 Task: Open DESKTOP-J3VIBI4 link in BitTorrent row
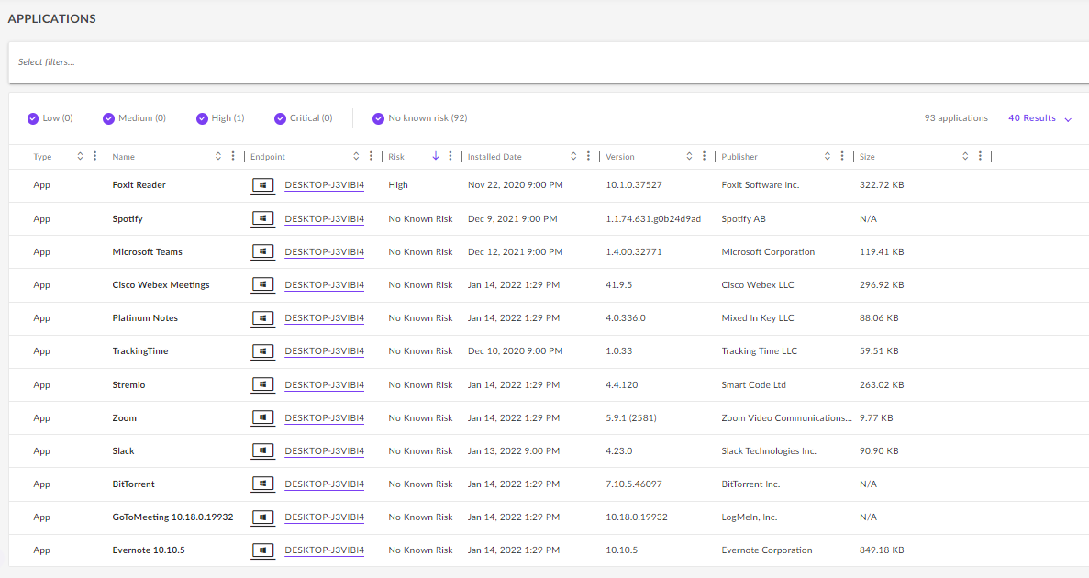coord(325,484)
